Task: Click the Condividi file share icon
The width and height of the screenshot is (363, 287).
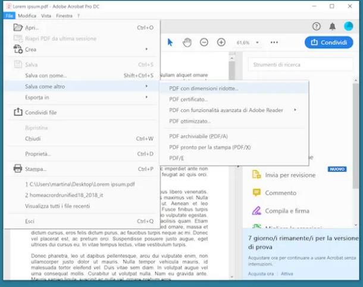Action: coord(18,112)
